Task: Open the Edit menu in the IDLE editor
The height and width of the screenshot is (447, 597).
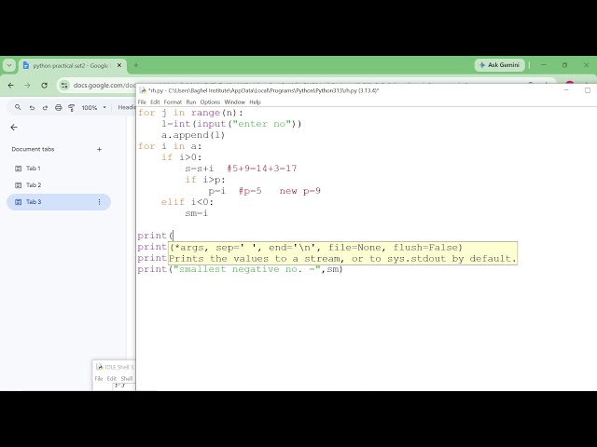Action: pos(155,102)
